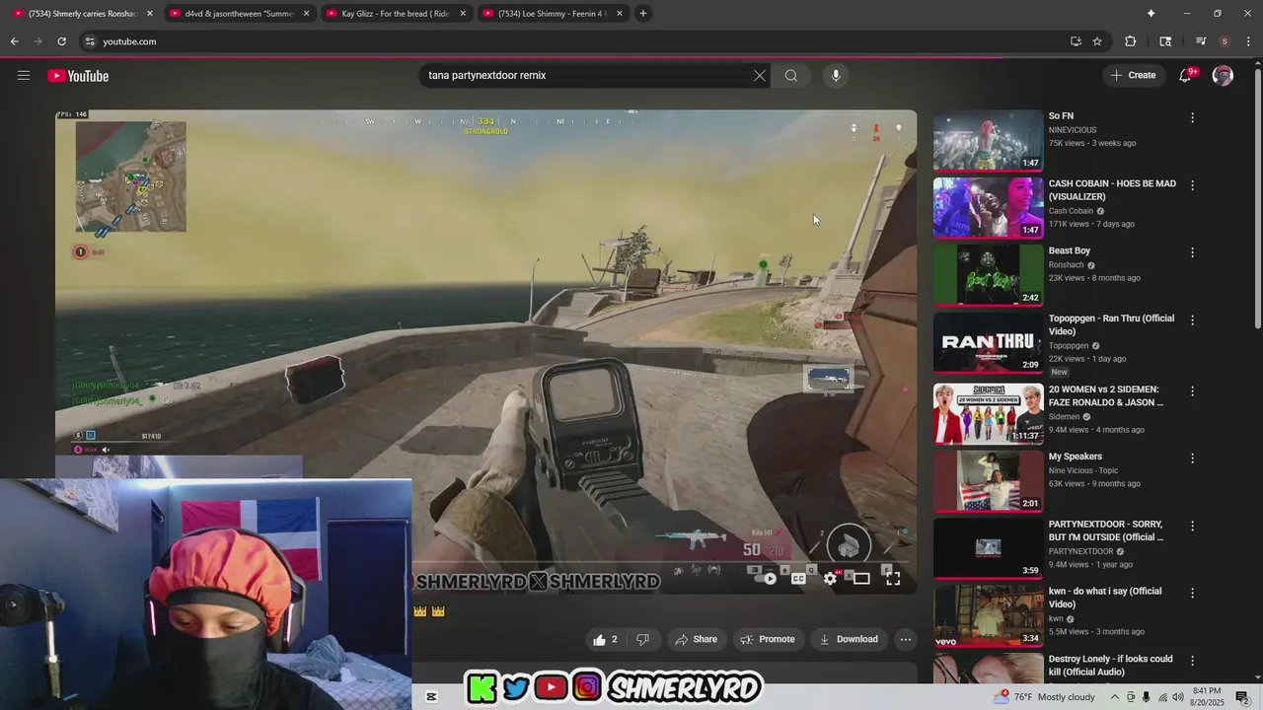Viewport: 1263px width, 710px height.
Task: Reload the page in Chrome
Action: coord(61,41)
